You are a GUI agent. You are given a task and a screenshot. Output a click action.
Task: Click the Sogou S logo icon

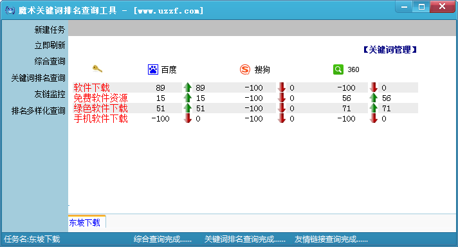[245, 69]
